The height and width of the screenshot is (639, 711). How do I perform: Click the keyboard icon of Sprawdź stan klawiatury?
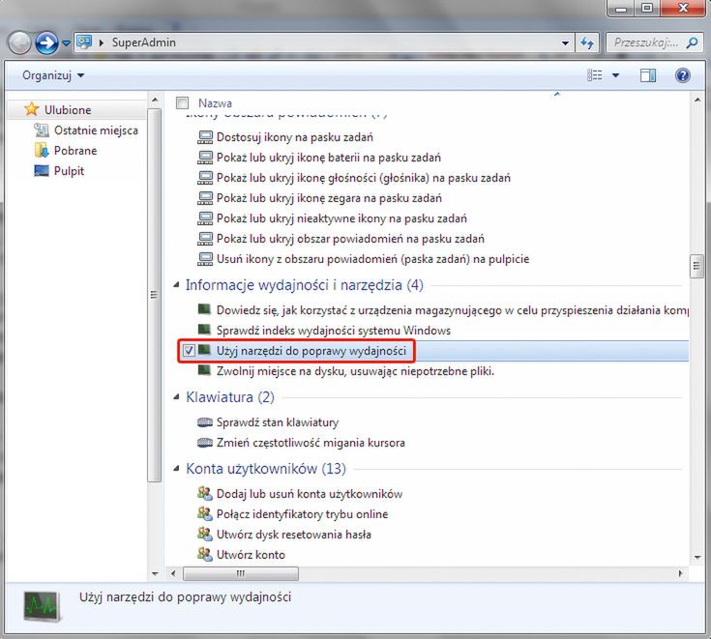click(x=205, y=422)
